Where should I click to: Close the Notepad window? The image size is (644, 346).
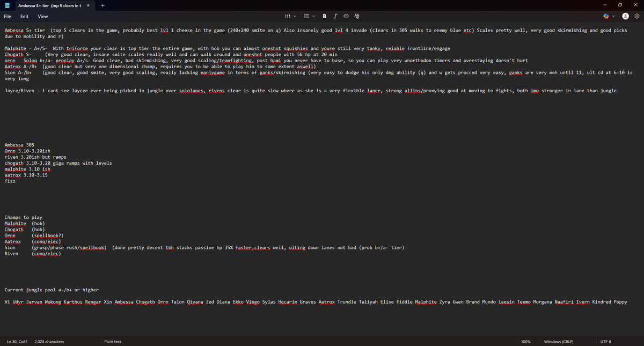pos(636,5)
